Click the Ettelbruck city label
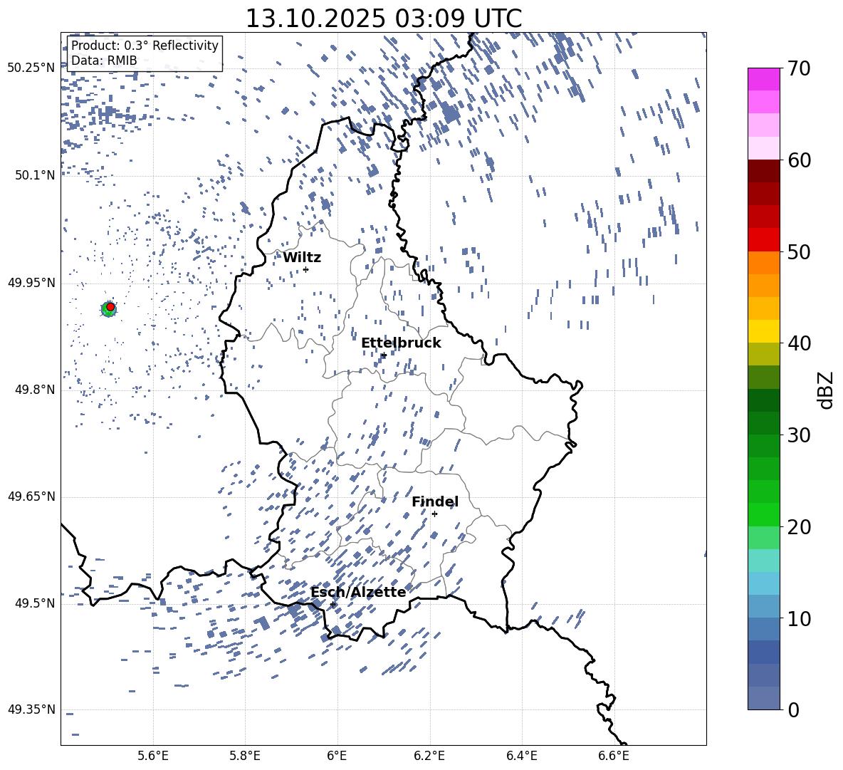Image resolution: width=843 pixels, height=770 pixels. click(401, 343)
